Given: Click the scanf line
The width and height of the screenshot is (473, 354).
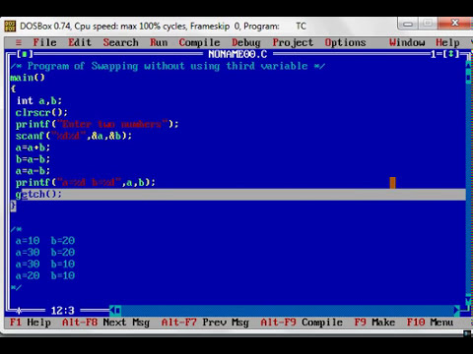Looking at the screenshot, I should 74,136.
